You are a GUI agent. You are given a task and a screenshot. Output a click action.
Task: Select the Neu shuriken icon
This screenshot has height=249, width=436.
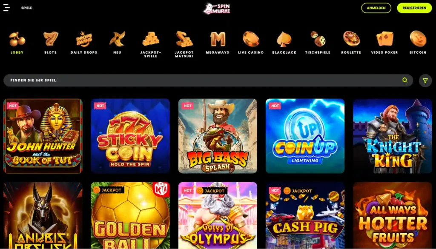pyautogui.click(x=118, y=39)
